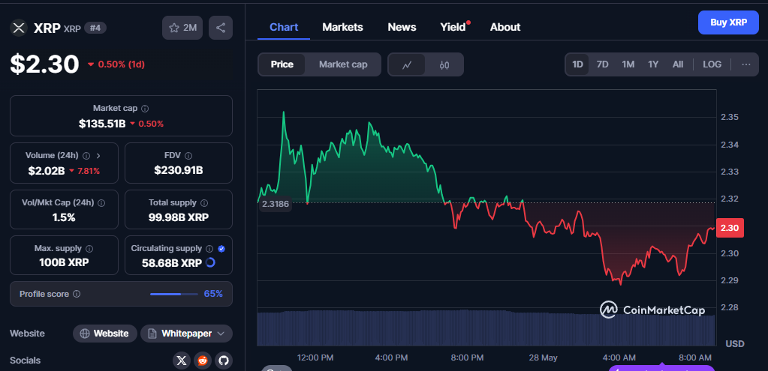768x371 pixels.
Task: Open the Yield tab
Action: pyautogui.click(x=453, y=27)
